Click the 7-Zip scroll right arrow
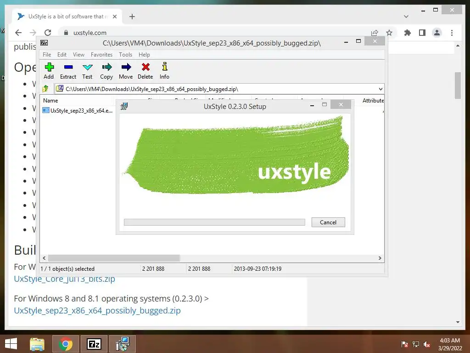Screen dimensions: 470x353 (x=380, y=258)
